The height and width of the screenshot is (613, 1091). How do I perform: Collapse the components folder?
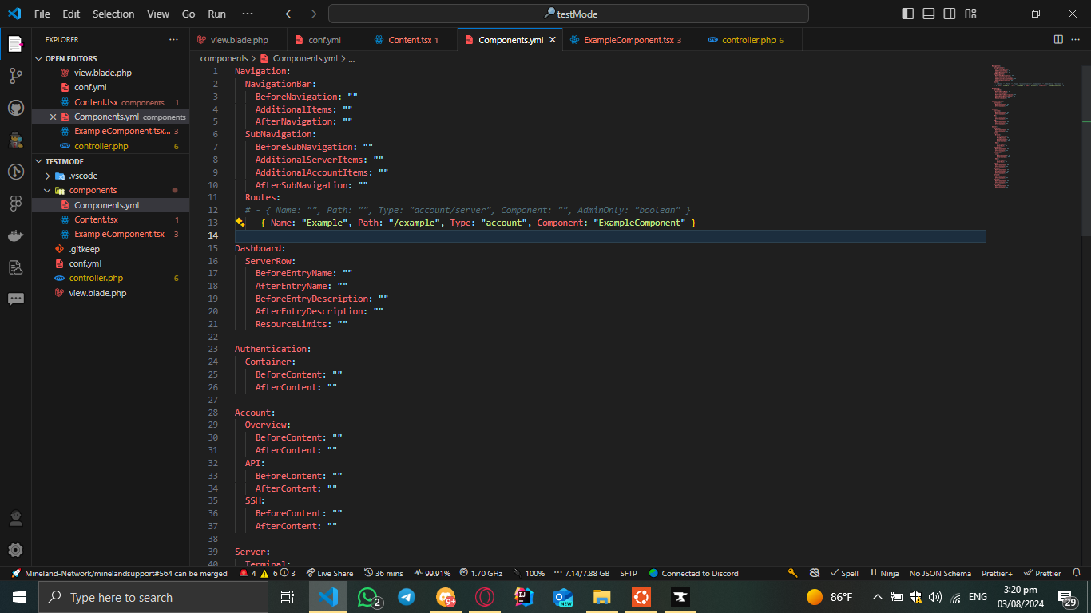(x=111, y=190)
